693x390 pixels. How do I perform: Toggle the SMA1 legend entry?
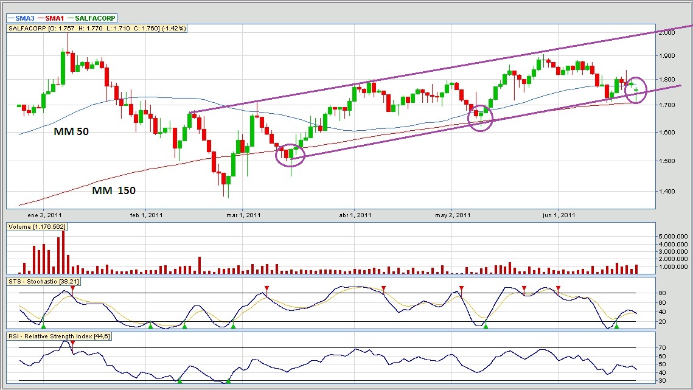pos(54,19)
